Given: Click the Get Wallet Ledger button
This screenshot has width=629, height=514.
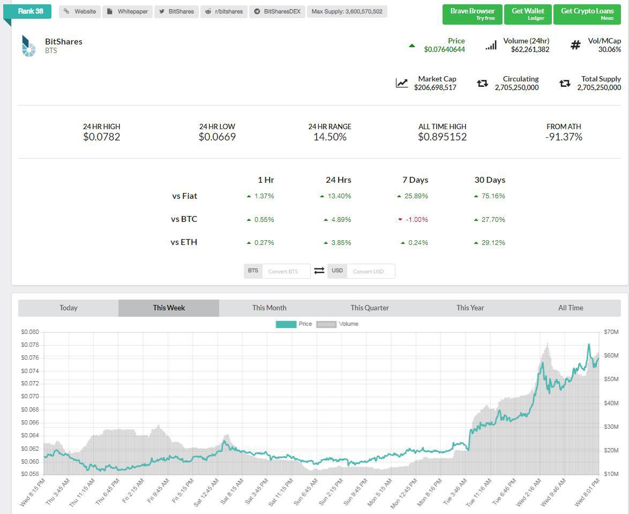Looking at the screenshot, I should click(x=528, y=14).
